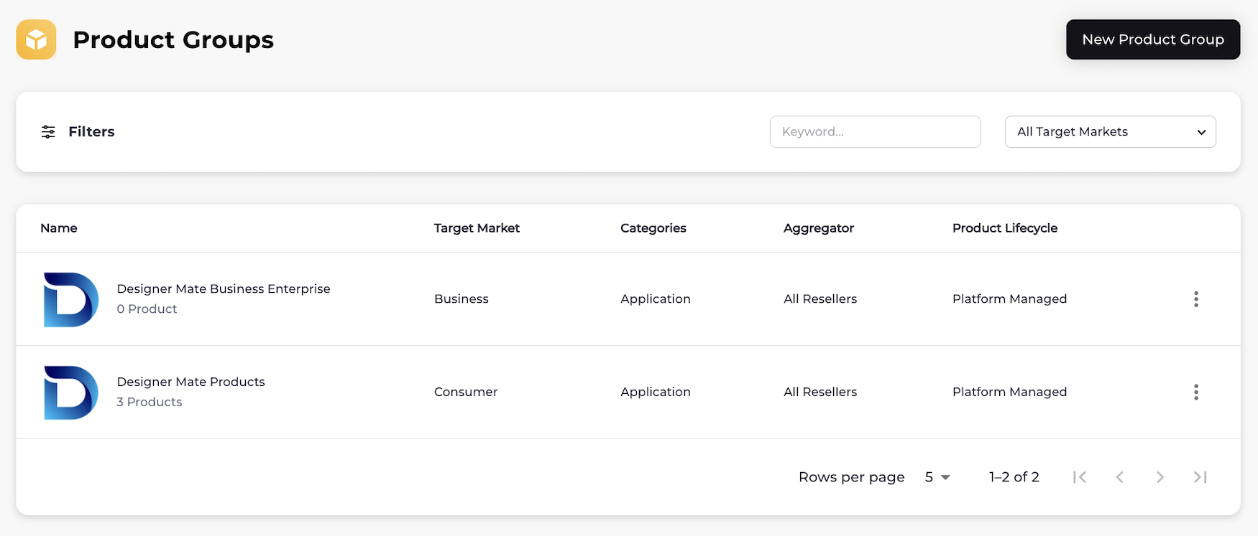Click the Product Groups cube icon
Viewport: 1258px width, 536px height.
coord(36,39)
